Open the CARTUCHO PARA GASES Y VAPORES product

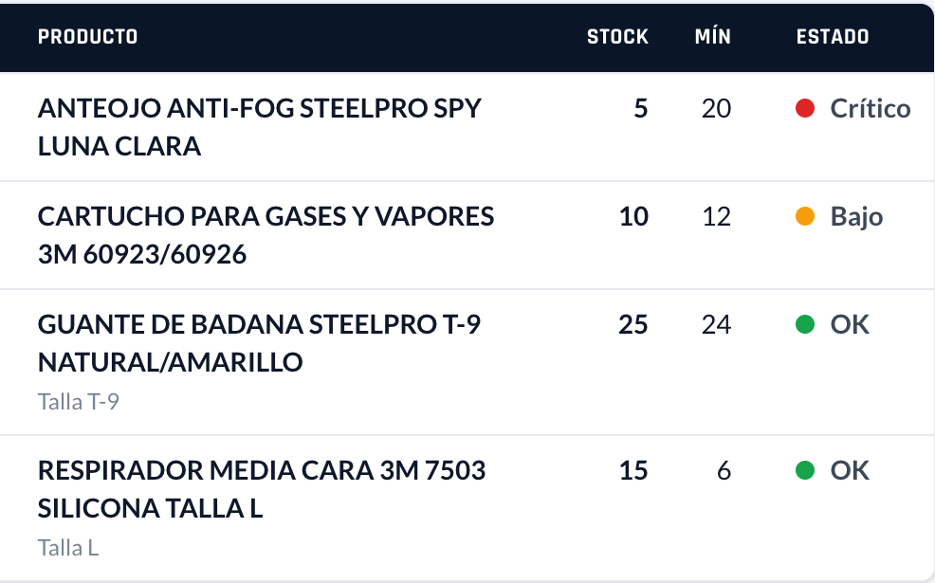pyautogui.click(x=266, y=235)
